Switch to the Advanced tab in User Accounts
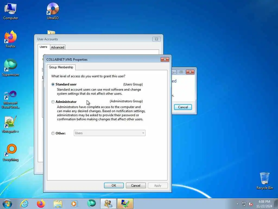 tap(58, 47)
